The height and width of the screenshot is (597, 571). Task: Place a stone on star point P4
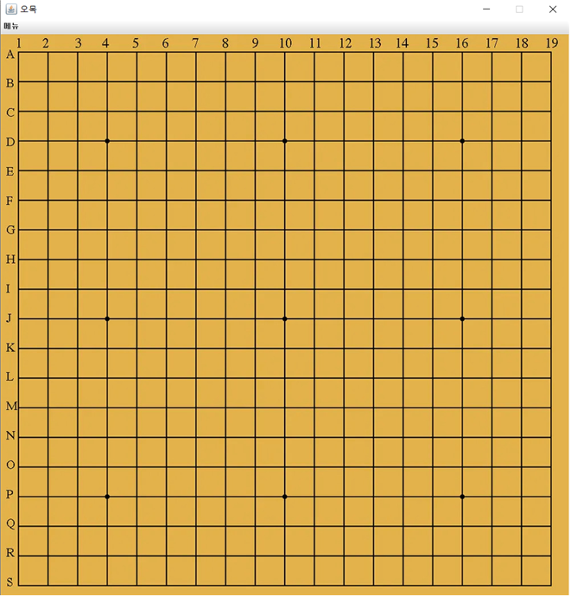pos(107,497)
